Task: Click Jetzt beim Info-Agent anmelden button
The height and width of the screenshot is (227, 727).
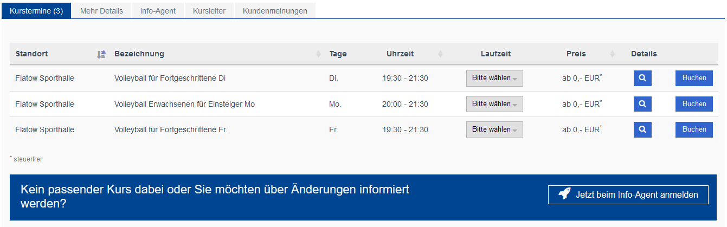Action: click(x=628, y=194)
